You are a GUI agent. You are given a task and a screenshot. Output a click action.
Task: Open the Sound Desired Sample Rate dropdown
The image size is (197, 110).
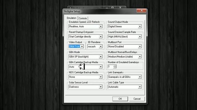[x=140, y=37]
